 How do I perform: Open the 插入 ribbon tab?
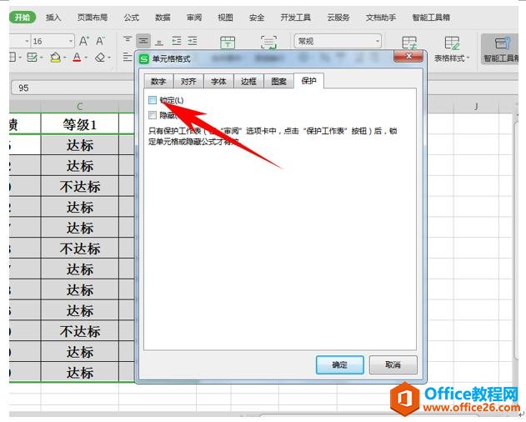coord(53,18)
